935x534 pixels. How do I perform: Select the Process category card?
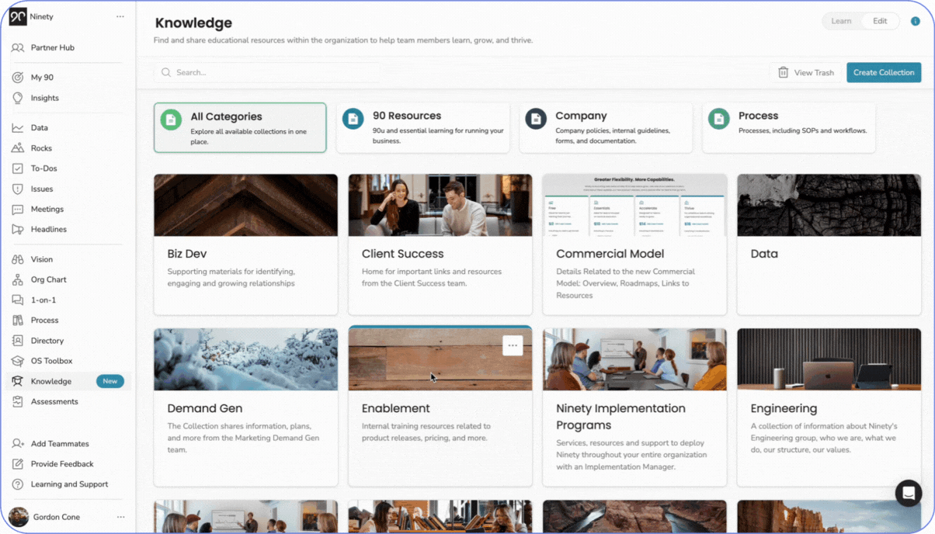point(789,127)
